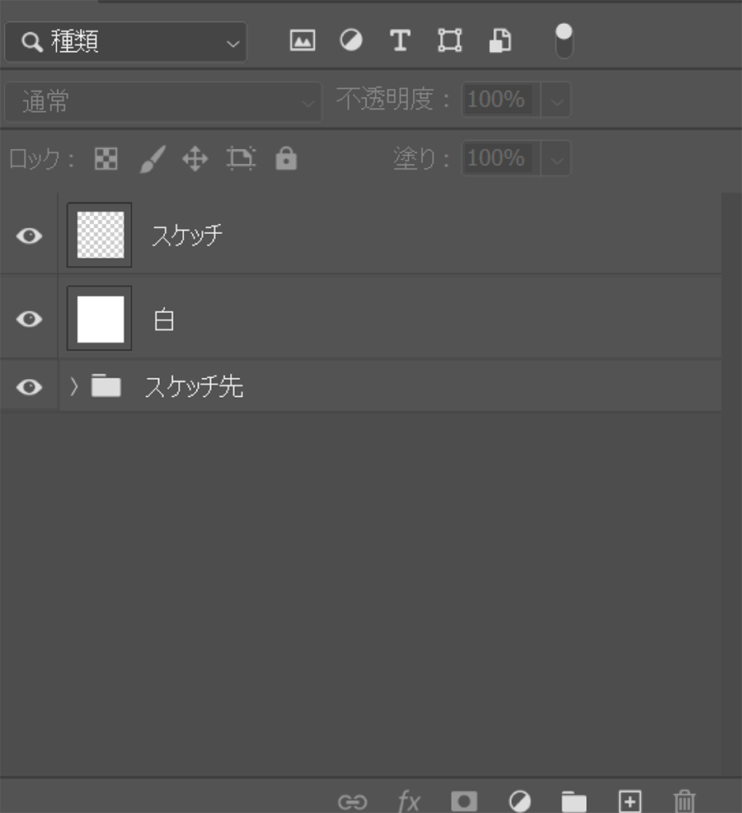This screenshot has height=813, width=742.
Task: Select the 白 layer thumbnail
Action: point(100,318)
